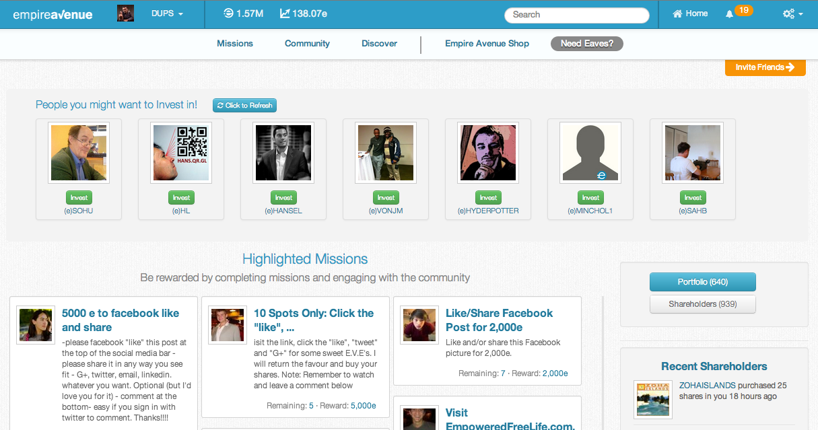
Task: Switch to the Shareholders (939) tab
Action: click(702, 304)
